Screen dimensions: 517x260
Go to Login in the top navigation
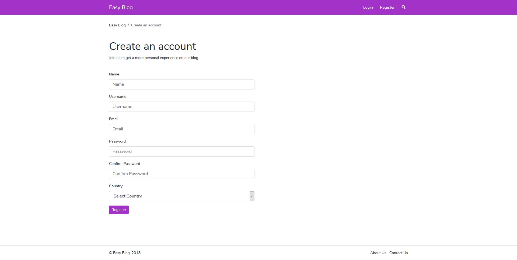[x=368, y=7]
